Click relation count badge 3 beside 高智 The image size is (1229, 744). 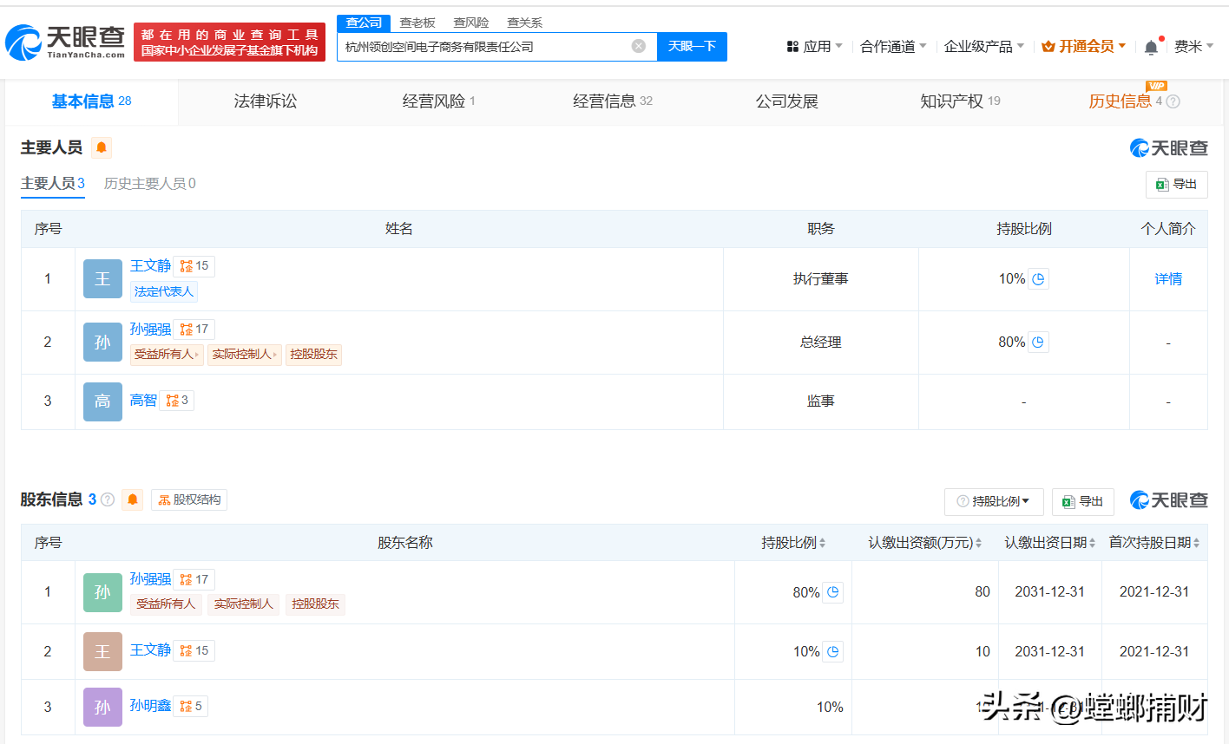pos(177,401)
